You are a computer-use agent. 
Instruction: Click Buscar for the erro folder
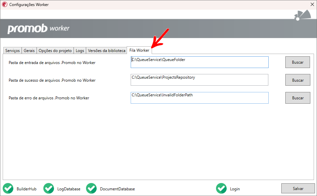[298, 98]
